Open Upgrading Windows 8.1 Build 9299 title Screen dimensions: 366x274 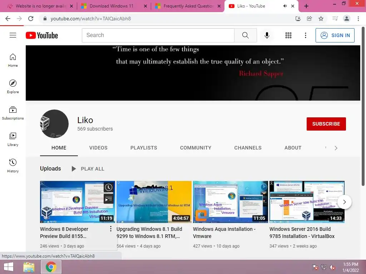pyautogui.click(x=149, y=233)
